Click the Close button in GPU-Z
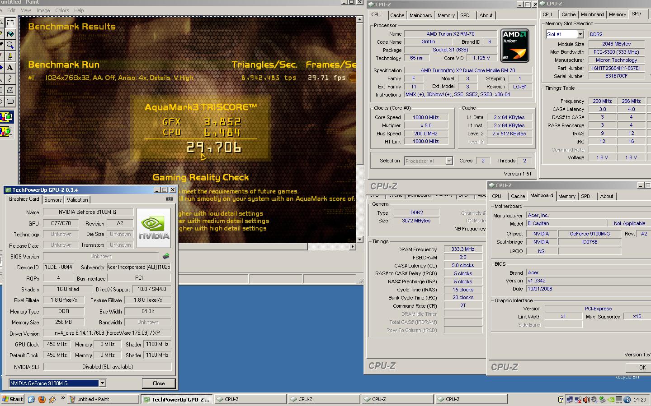This screenshot has width=651, height=406. [159, 383]
